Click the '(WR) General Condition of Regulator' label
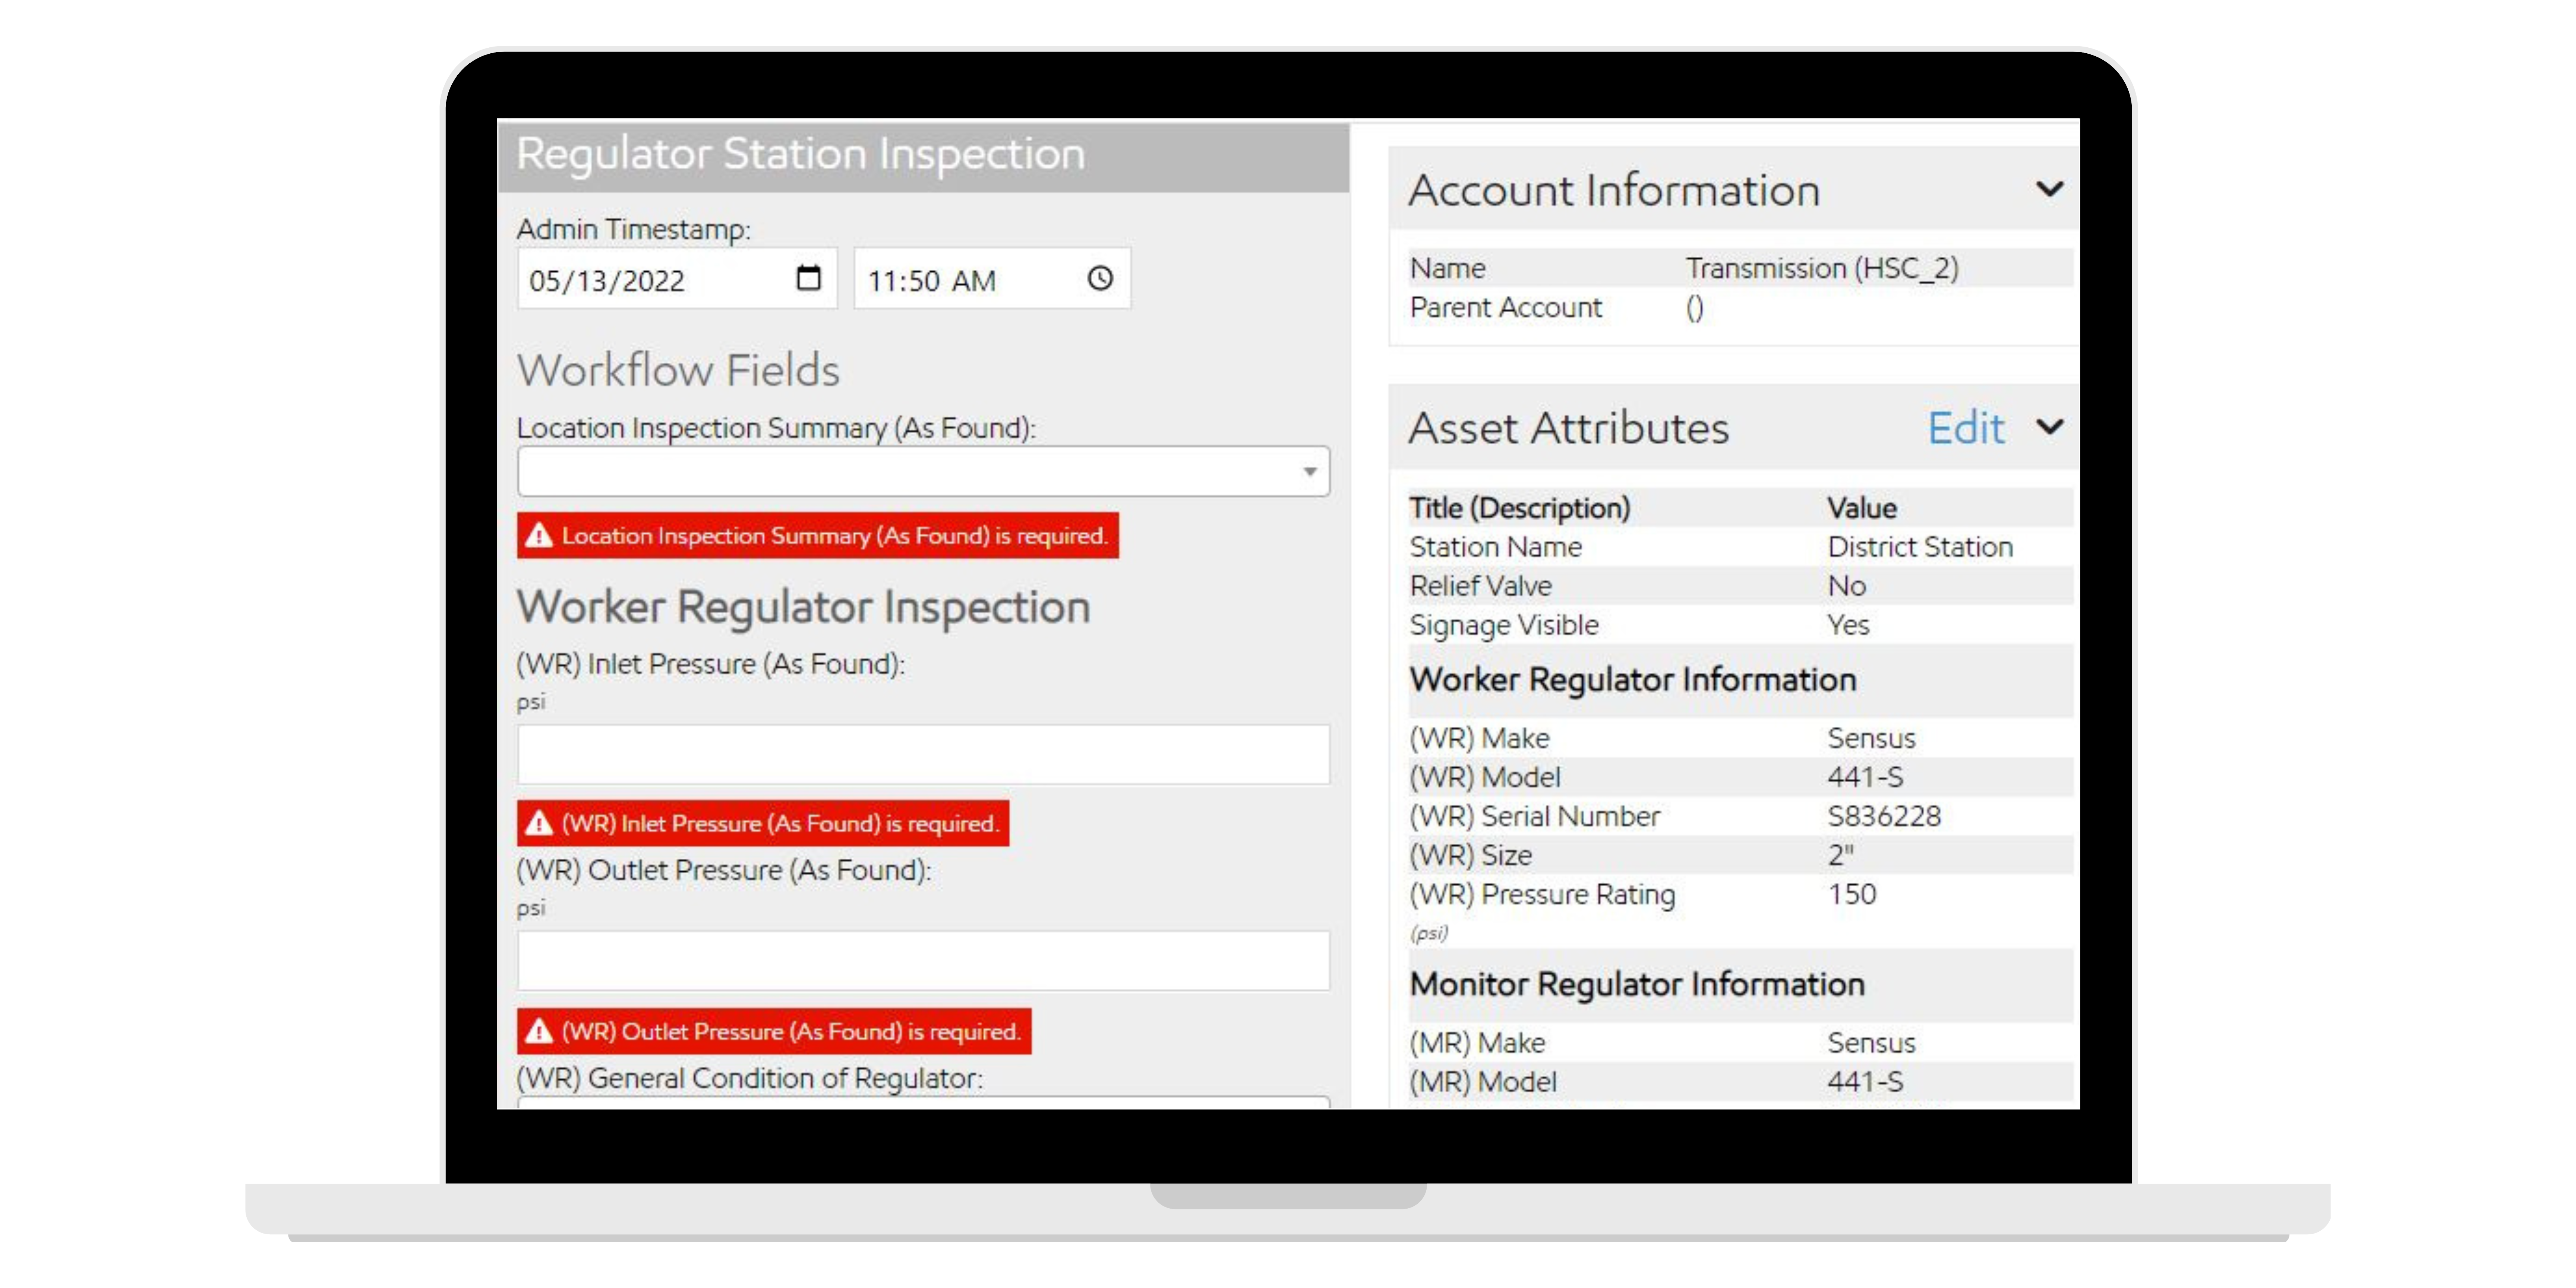 (x=750, y=1078)
